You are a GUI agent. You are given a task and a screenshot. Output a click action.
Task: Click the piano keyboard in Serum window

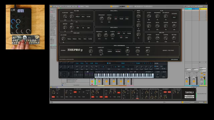pos(124,76)
